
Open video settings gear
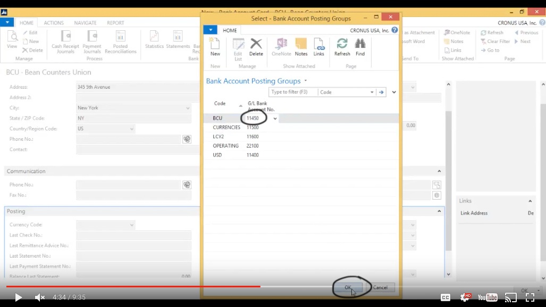[465, 297]
